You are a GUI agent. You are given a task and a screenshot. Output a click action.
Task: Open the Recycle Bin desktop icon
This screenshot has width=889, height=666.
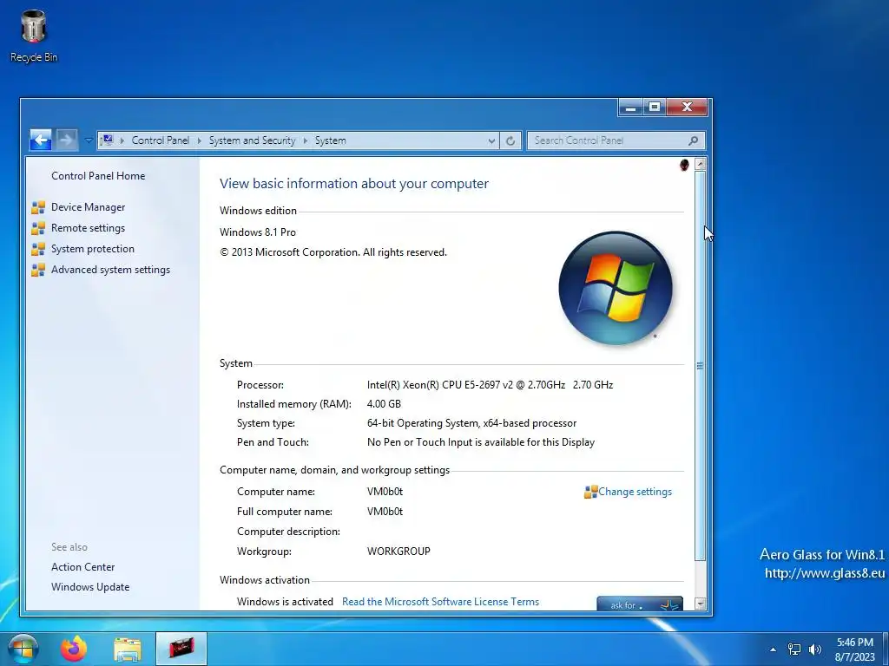point(34,36)
